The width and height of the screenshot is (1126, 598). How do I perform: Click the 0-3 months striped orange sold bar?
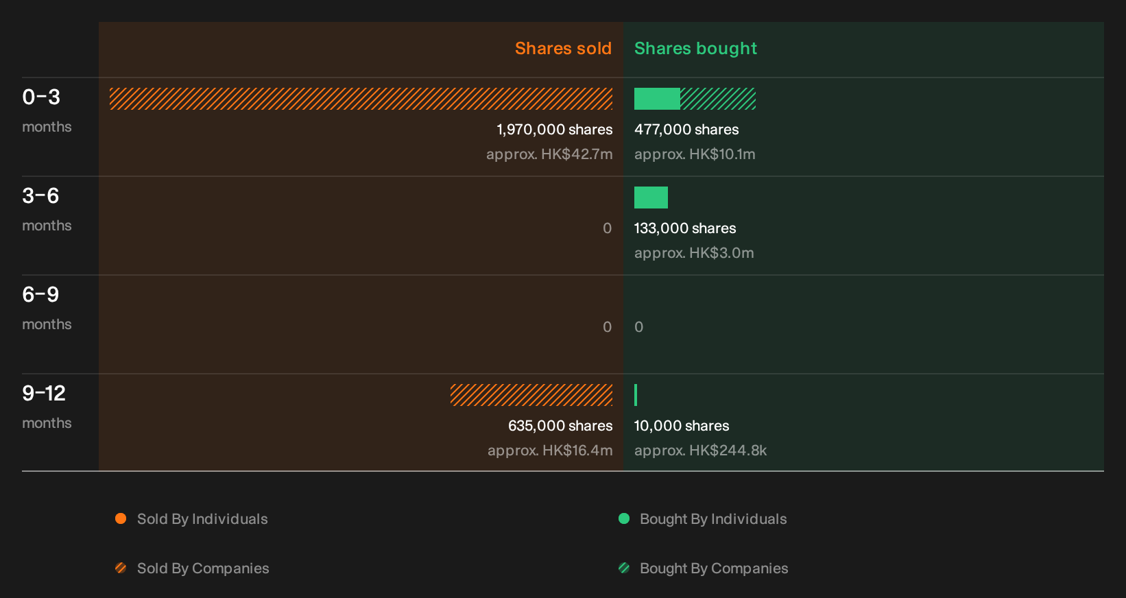(x=361, y=99)
